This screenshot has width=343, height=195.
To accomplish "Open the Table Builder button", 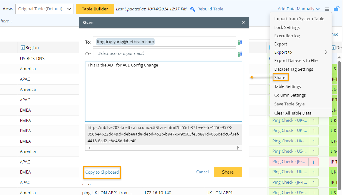I will (95, 9).
